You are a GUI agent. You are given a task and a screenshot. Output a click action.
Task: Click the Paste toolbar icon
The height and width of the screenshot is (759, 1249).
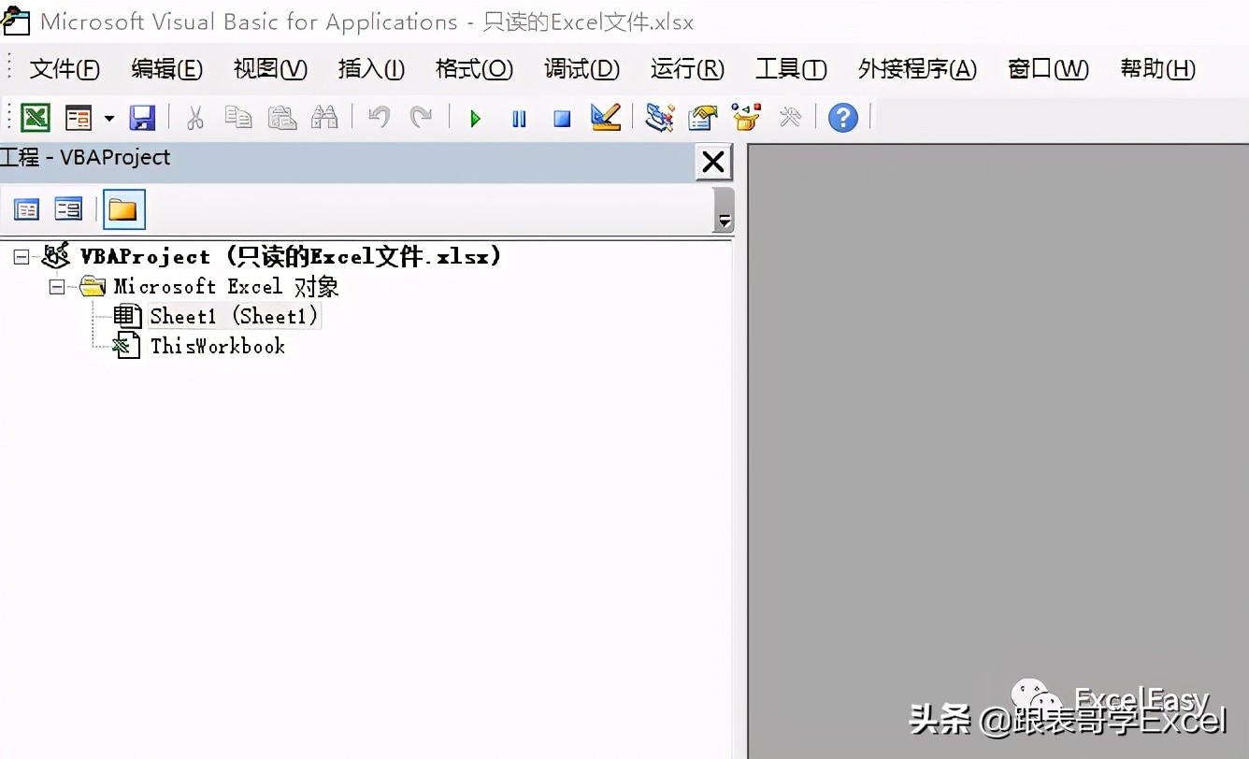281,118
